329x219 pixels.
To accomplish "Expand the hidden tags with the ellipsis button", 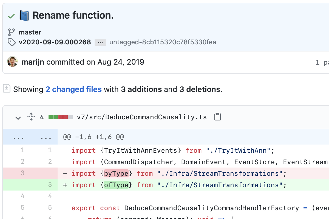I will click(x=100, y=42).
